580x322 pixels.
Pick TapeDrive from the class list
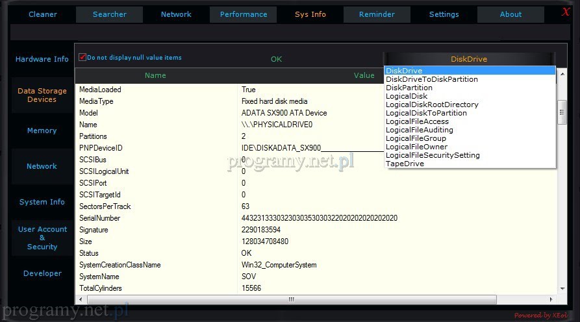click(405, 164)
